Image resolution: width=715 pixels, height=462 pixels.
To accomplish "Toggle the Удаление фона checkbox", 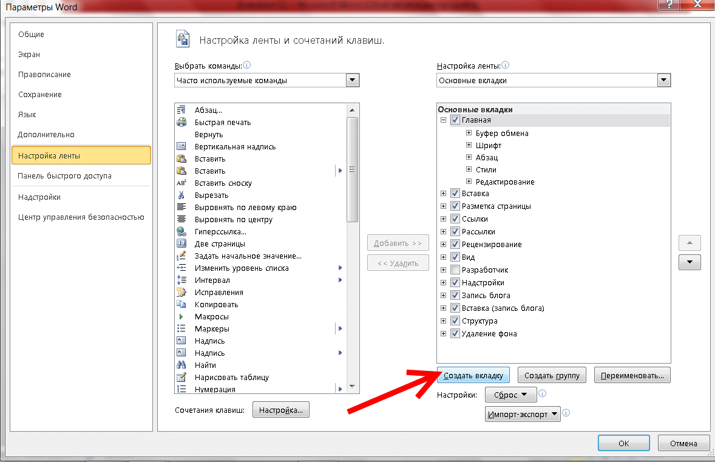I will pyautogui.click(x=455, y=333).
